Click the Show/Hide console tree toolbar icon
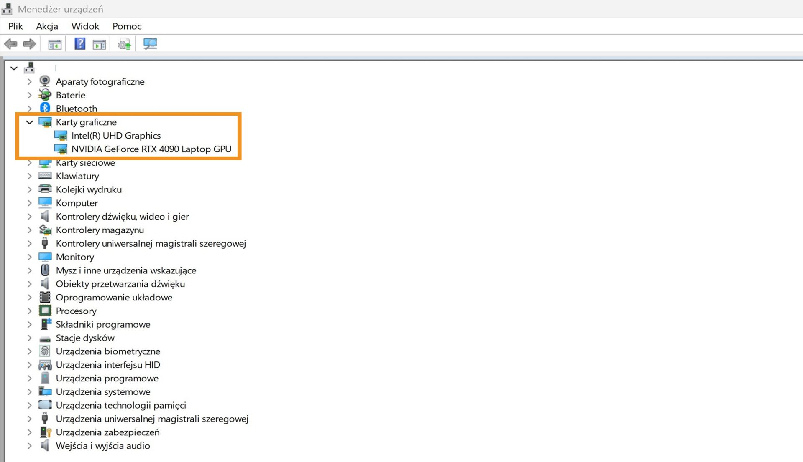803x462 pixels. point(55,44)
